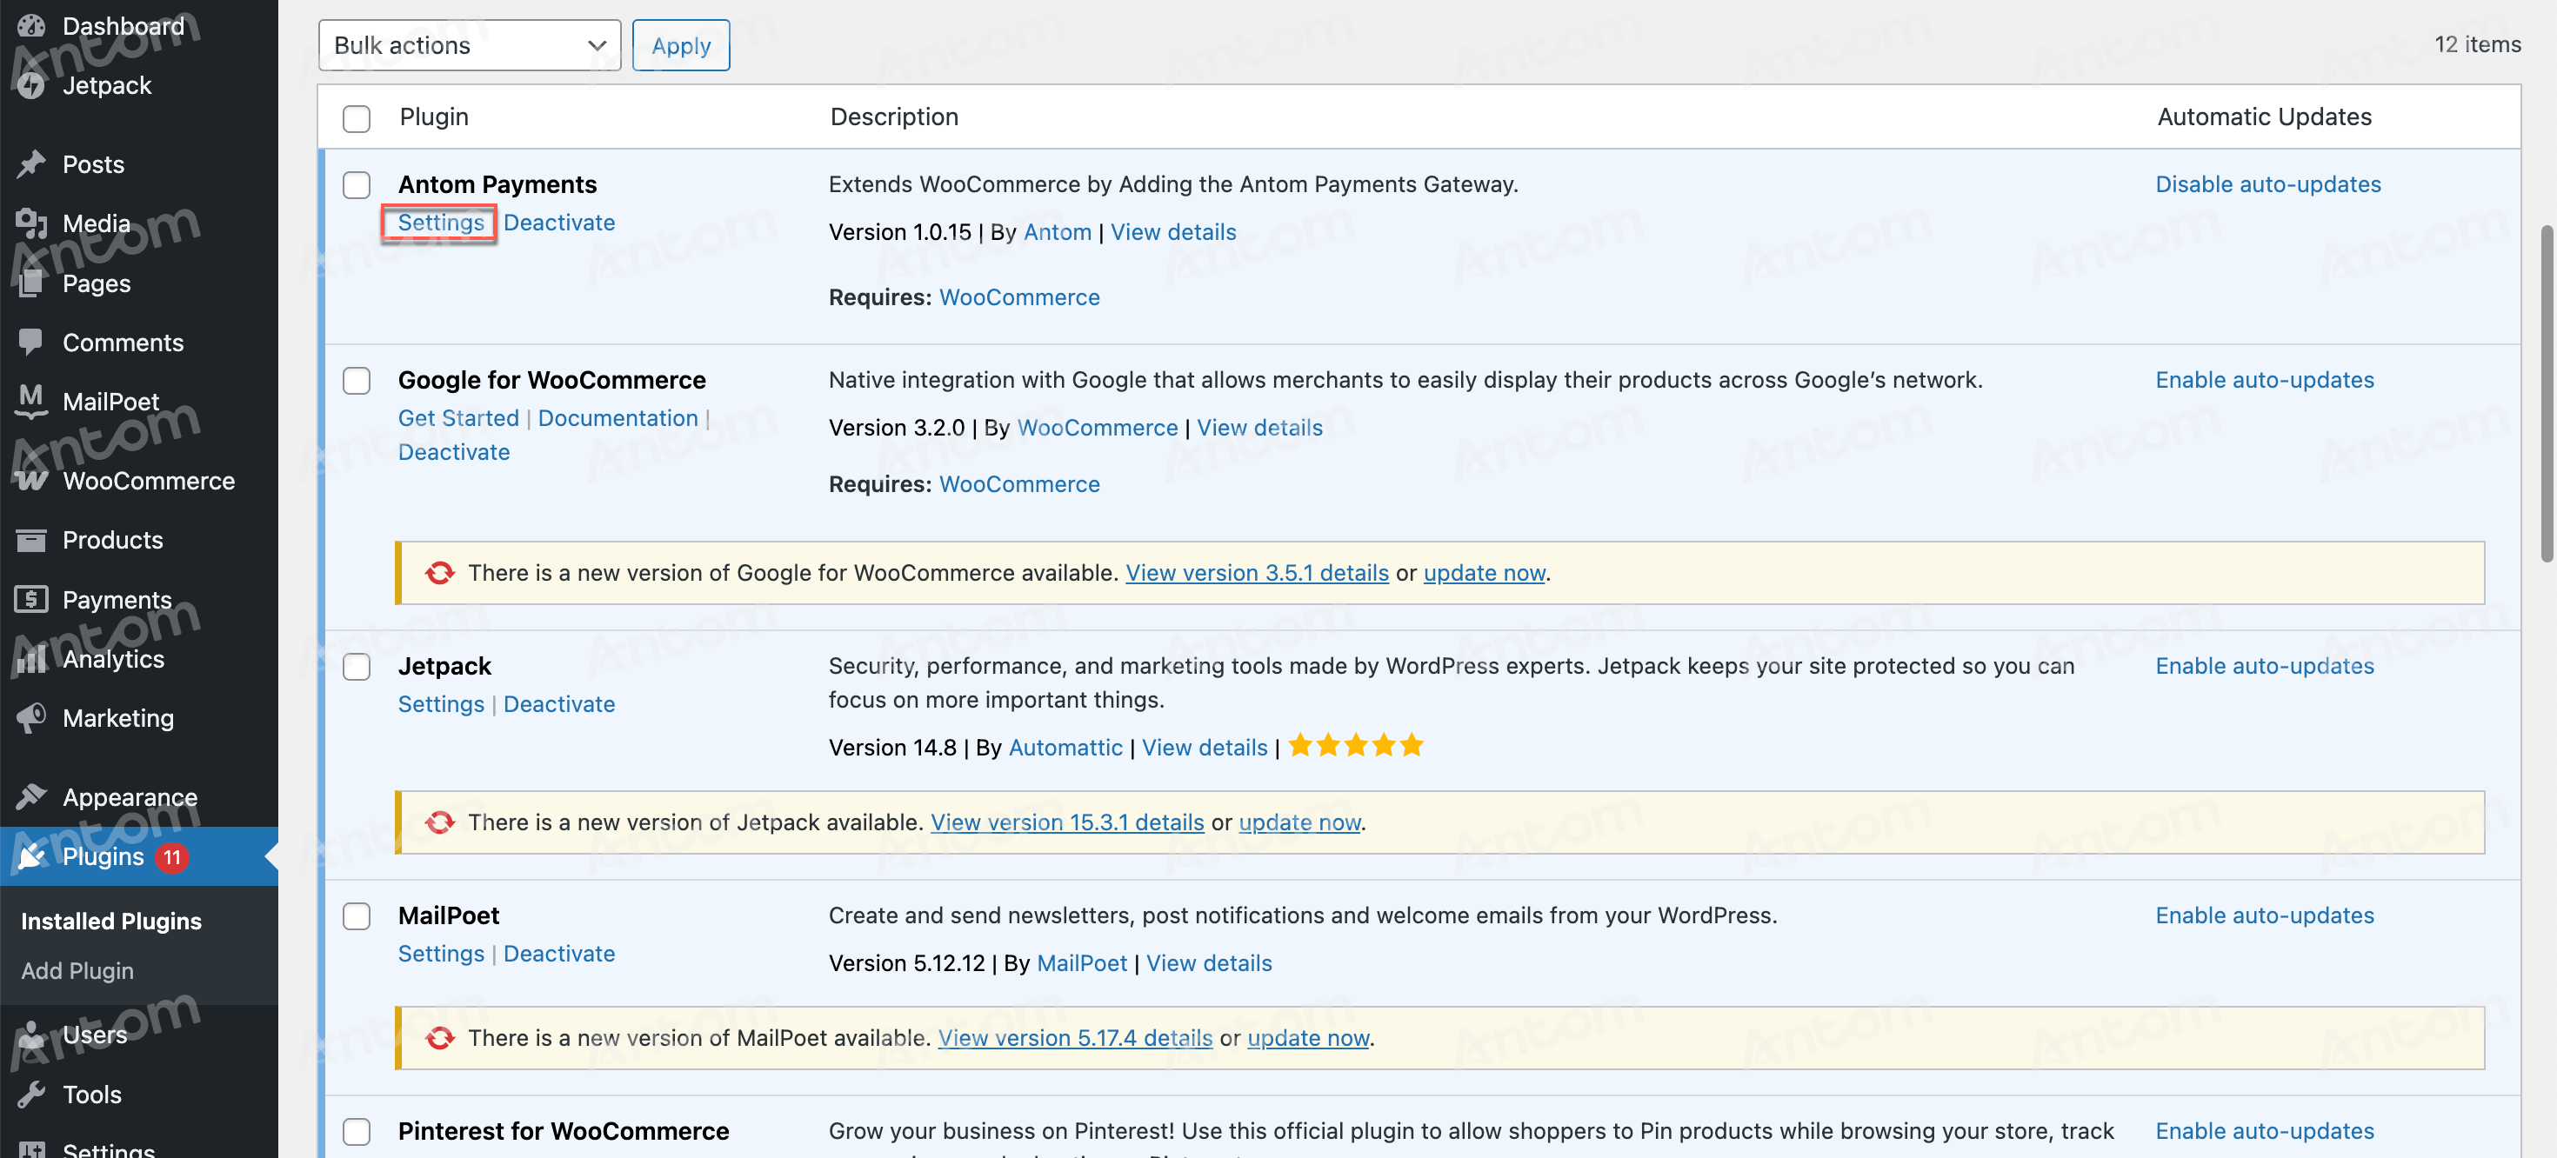This screenshot has width=2557, height=1158.
Task: Click the page vertical scrollbar
Action: point(2548,394)
